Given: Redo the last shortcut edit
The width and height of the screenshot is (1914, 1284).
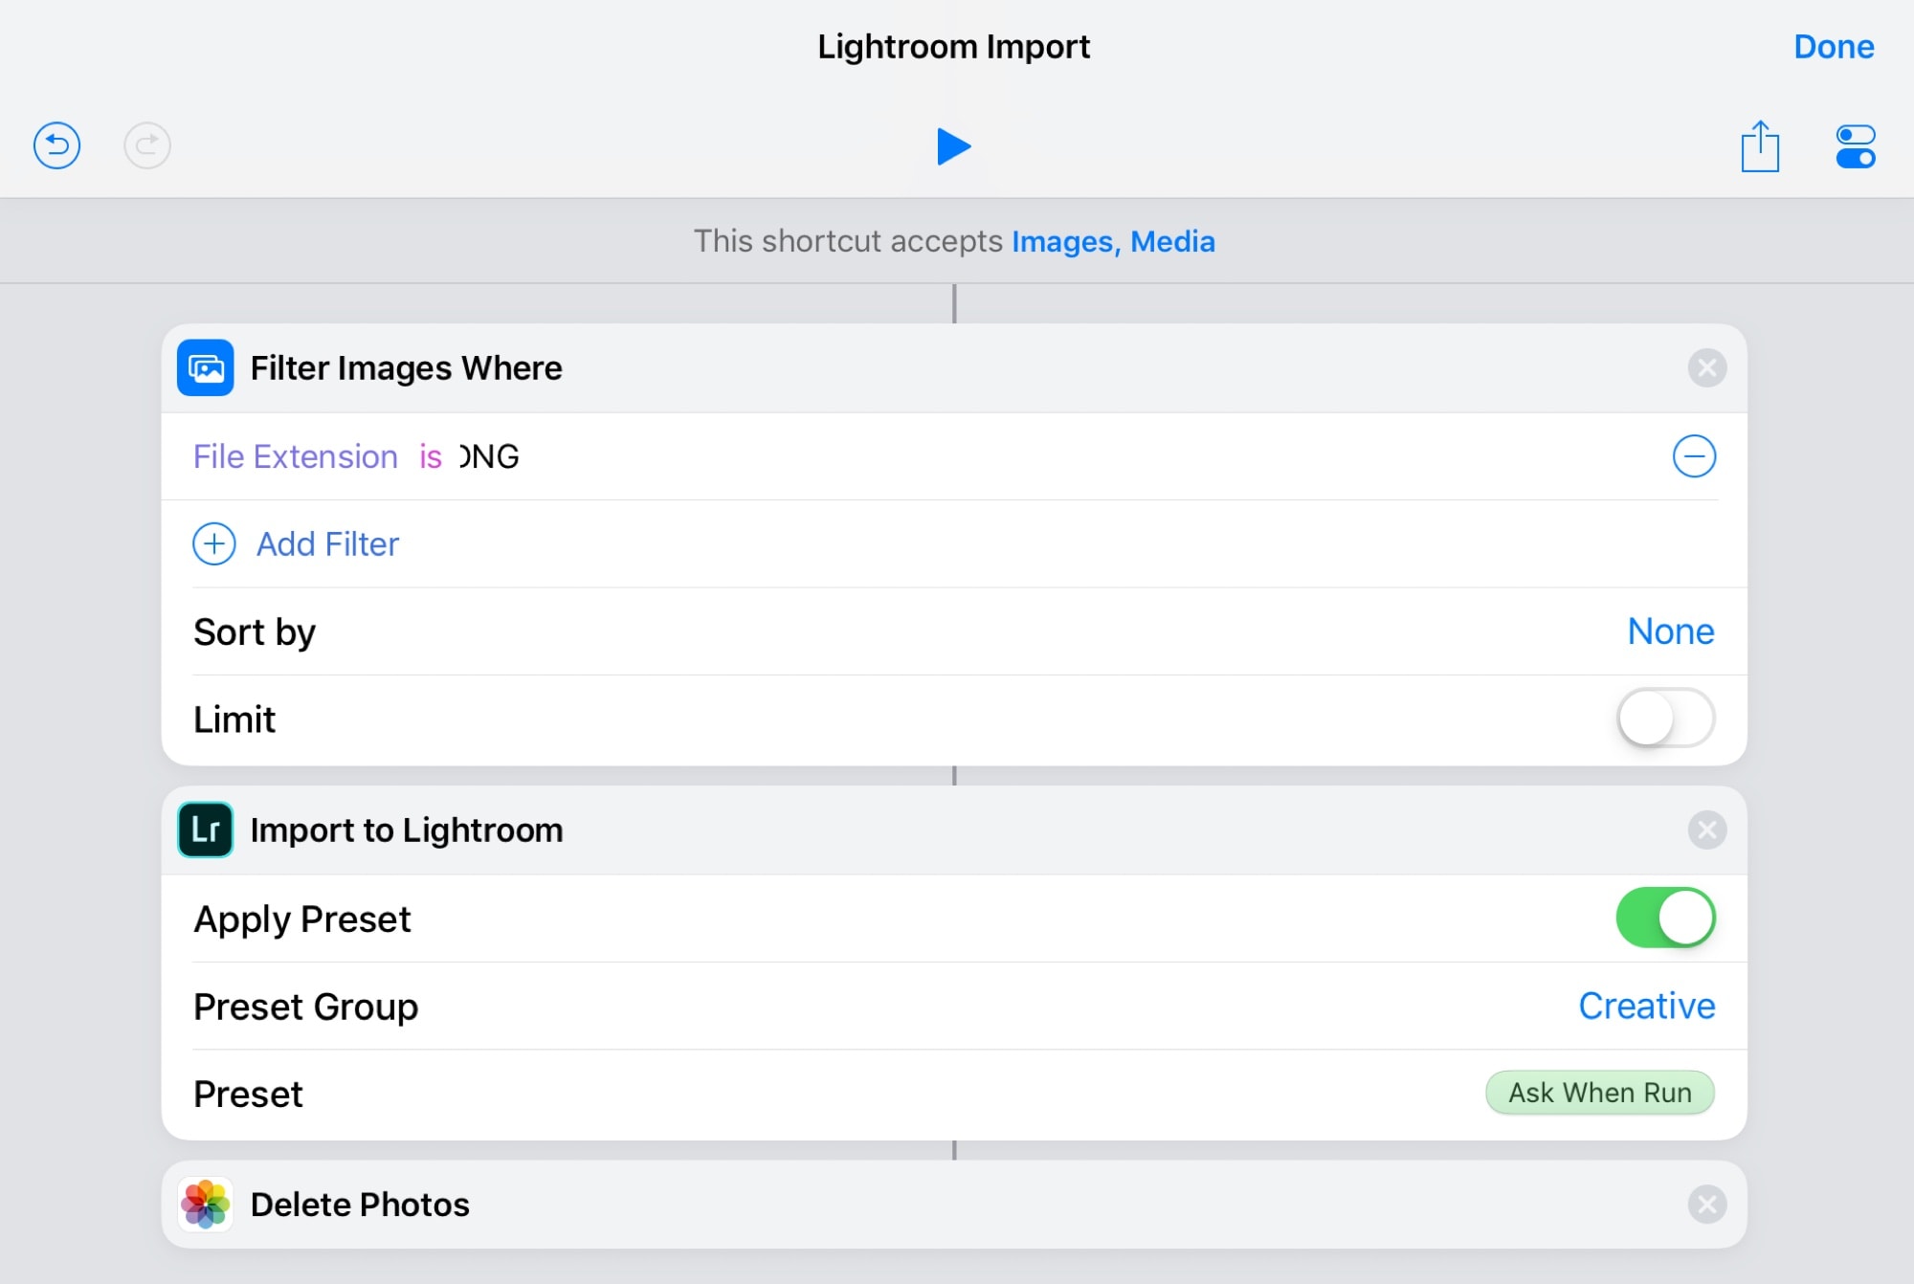Looking at the screenshot, I should 145,146.
